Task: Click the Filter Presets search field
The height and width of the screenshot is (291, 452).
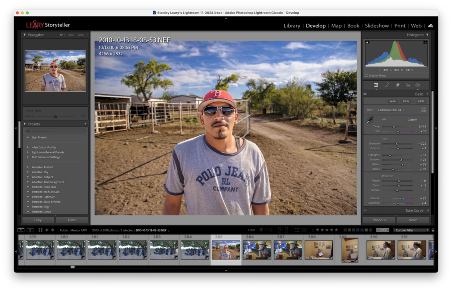Action: [56, 131]
